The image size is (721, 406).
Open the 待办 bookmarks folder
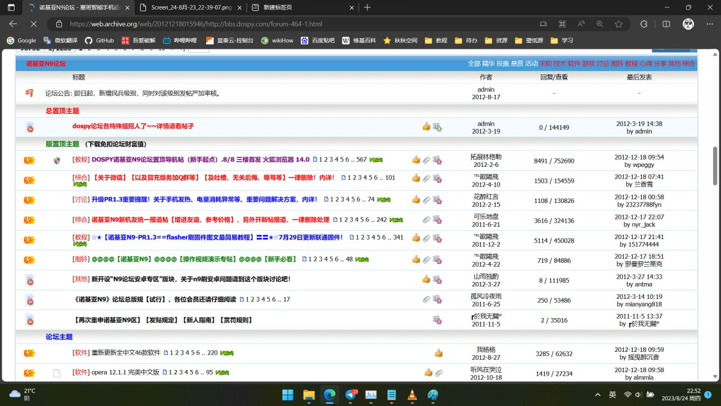tap(466, 41)
